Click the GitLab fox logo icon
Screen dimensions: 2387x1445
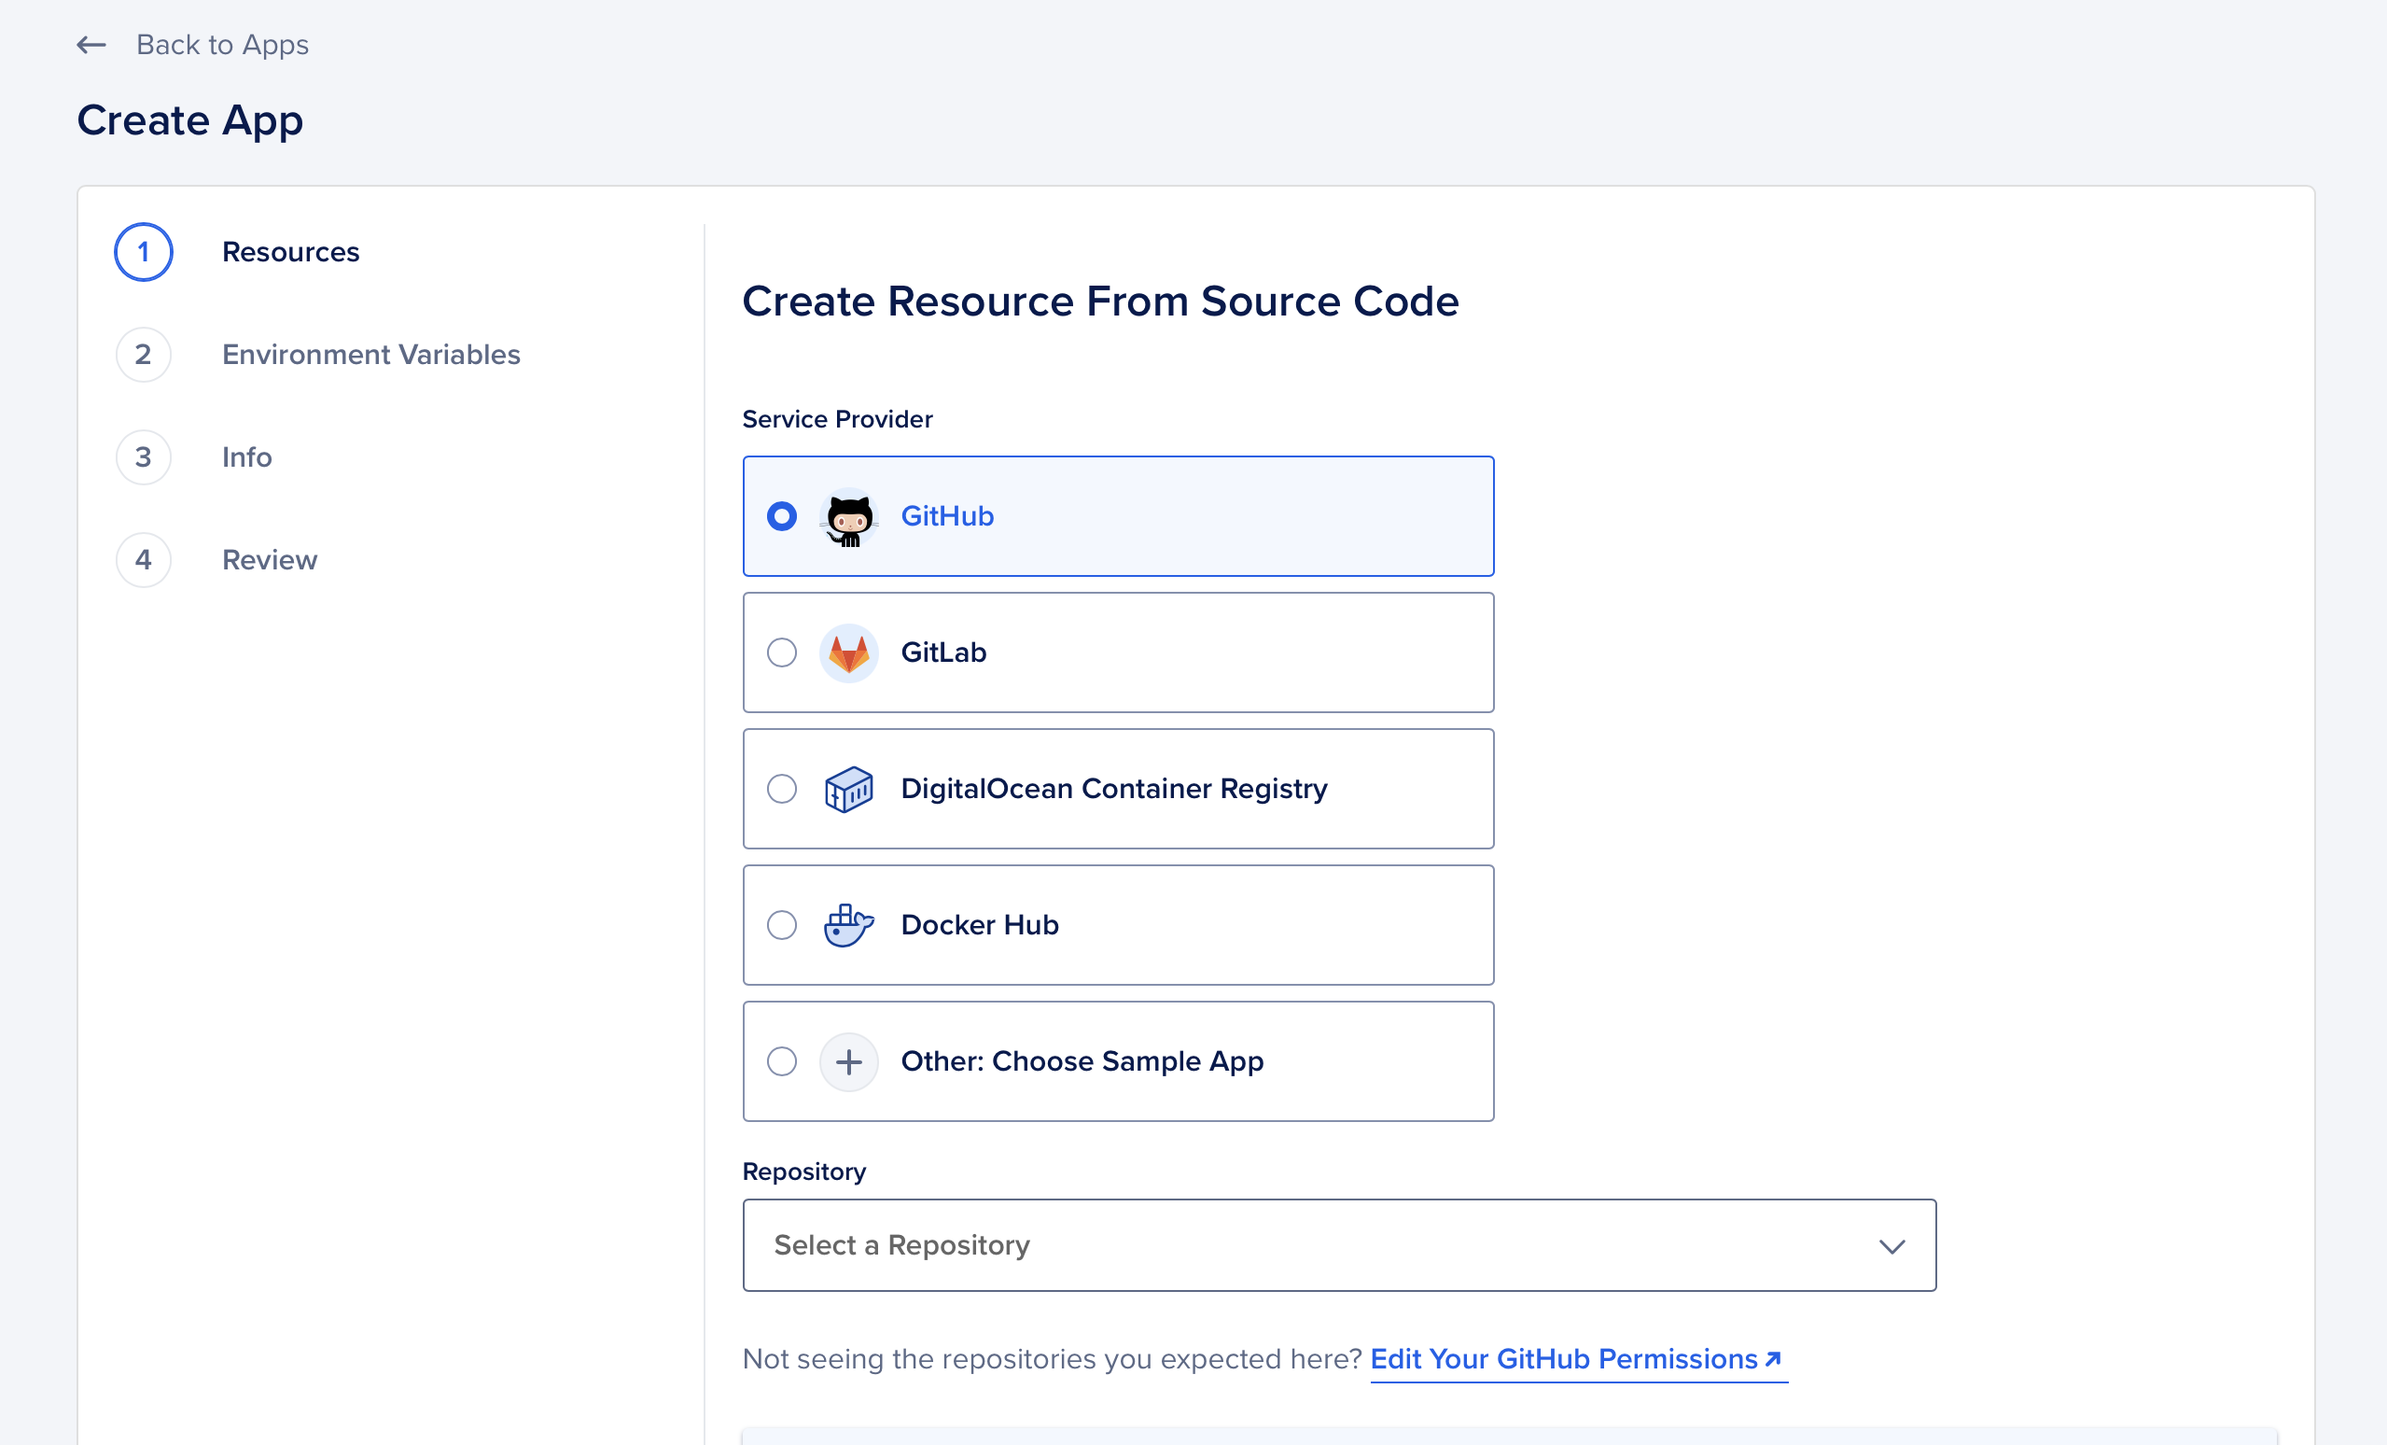848,653
